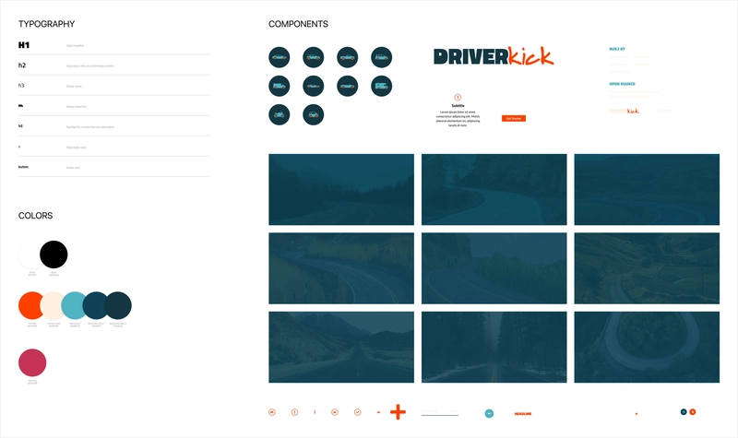The height and width of the screenshot is (438, 738).
Task: Open the bottom-left mountain highway thumbnail
Action: [341, 347]
